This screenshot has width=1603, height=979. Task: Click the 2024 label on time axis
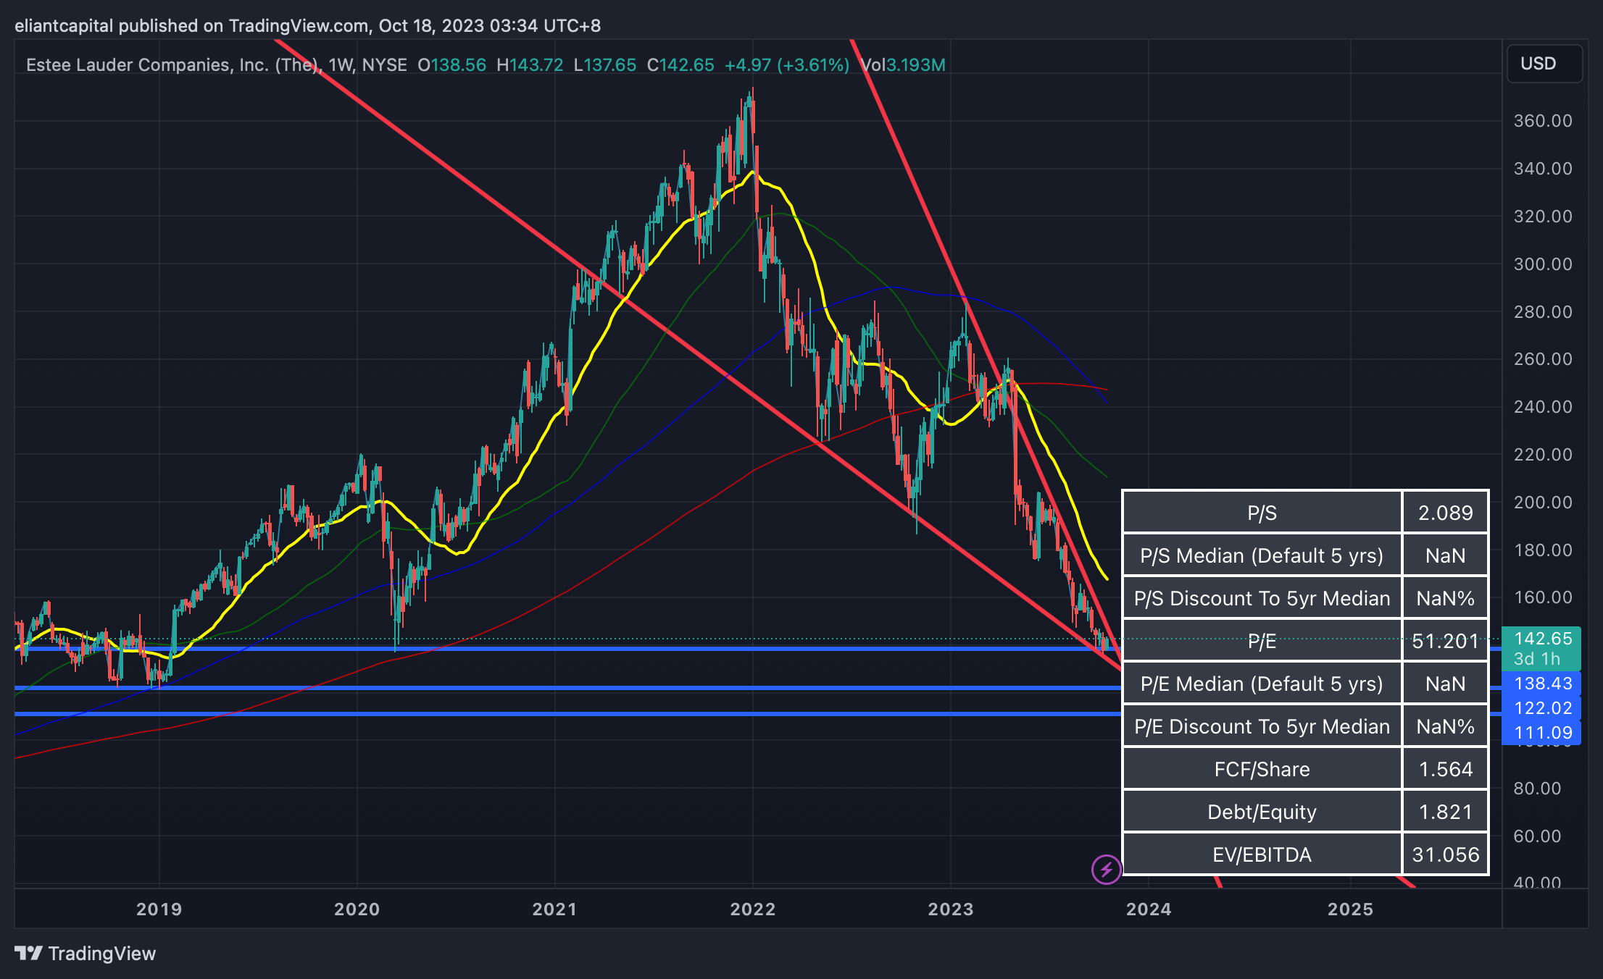[1148, 909]
